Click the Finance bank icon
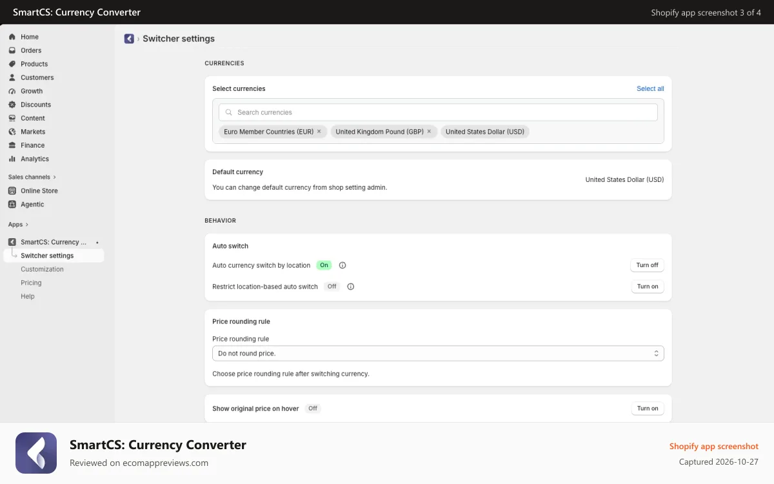Screen dimensions: 774x484 click(12, 145)
